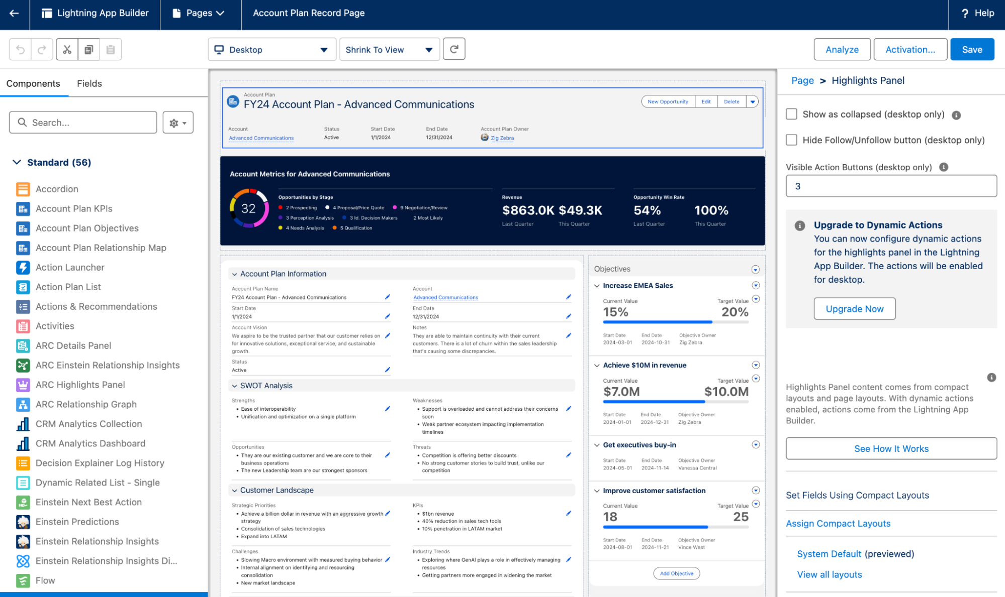Check Hide Follow/Unfollow button option
The width and height of the screenshot is (1005, 597).
pos(792,140)
